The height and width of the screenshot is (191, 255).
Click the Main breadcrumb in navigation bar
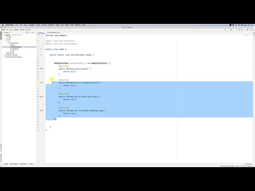click(x=22, y=30)
